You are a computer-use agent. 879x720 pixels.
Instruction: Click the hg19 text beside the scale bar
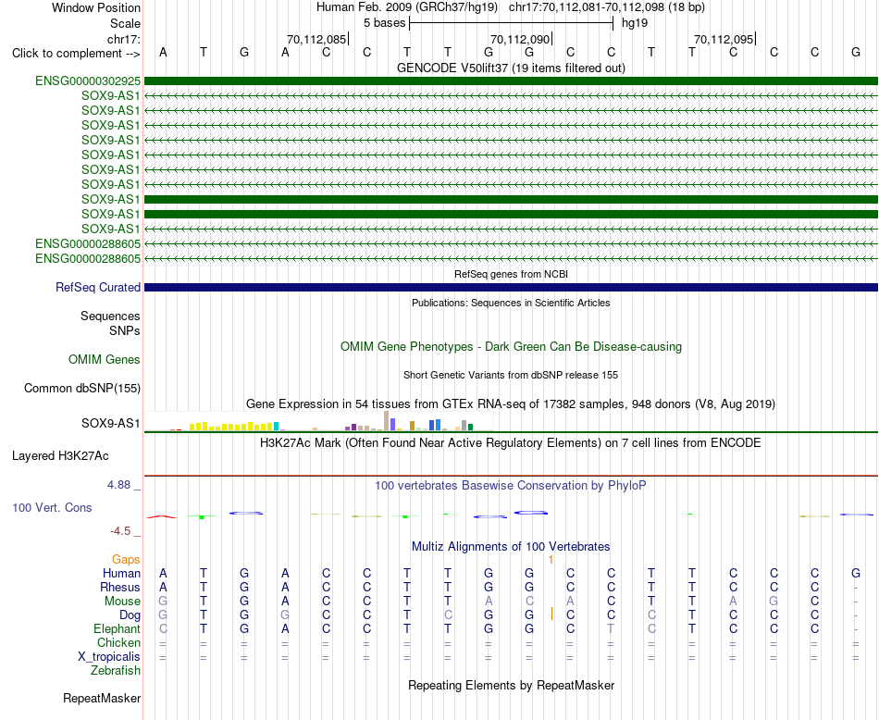point(635,23)
